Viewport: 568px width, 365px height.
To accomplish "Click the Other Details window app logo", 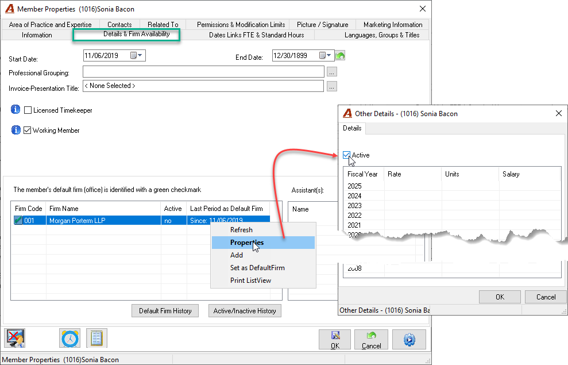I will pyautogui.click(x=347, y=113).
